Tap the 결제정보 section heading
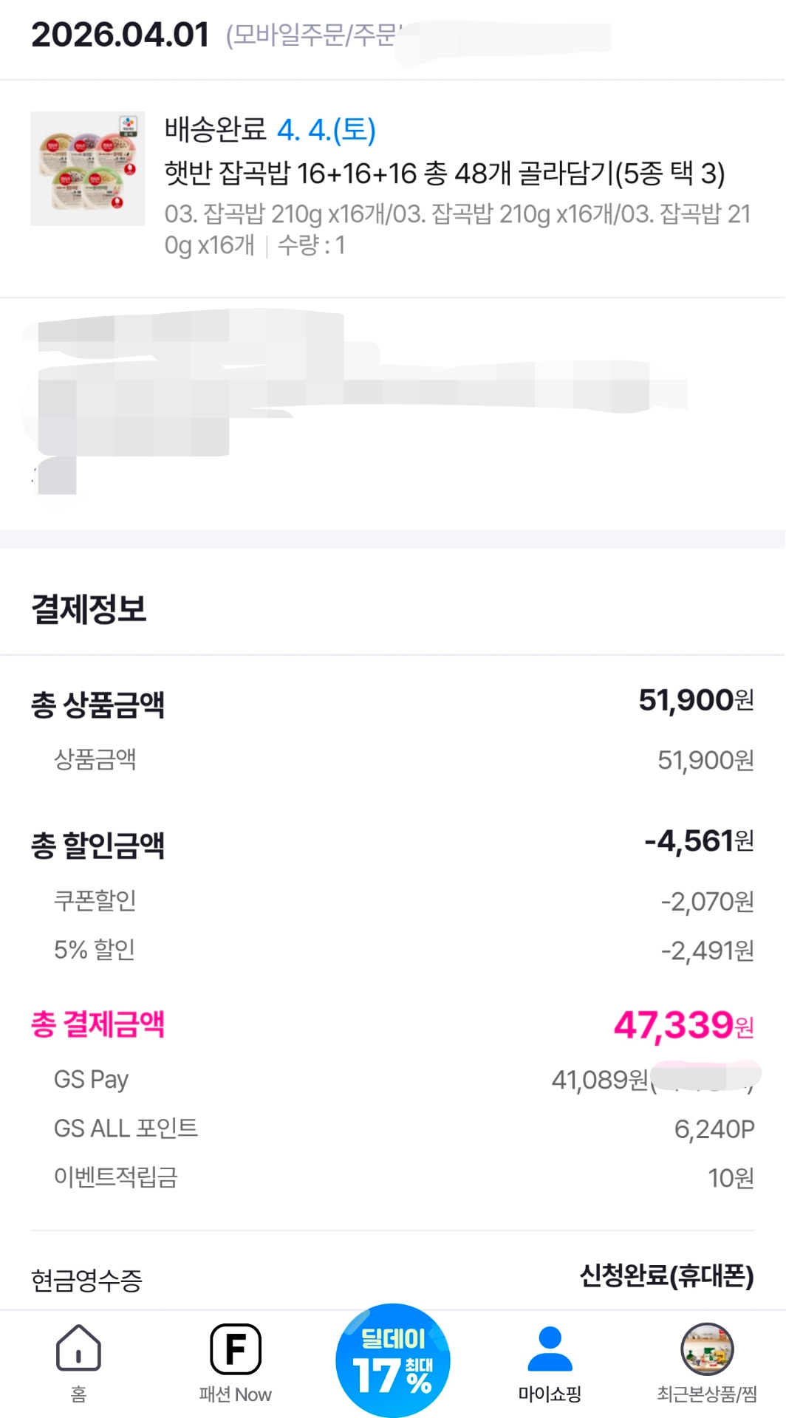The height and width of the screenshot is (1418, 786). click(89, 609)
